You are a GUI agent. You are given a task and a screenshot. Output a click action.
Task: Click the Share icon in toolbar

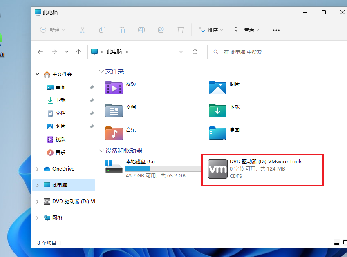coord(161,30)
